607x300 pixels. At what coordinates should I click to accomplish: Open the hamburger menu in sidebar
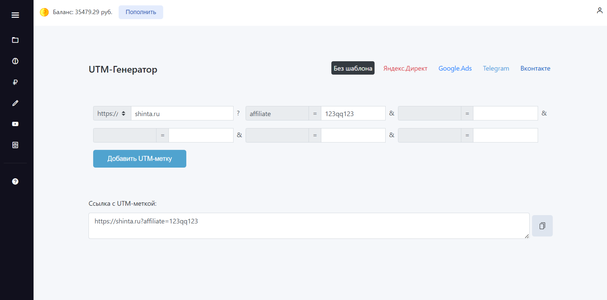pyautogui.click(x=15, y=15)
